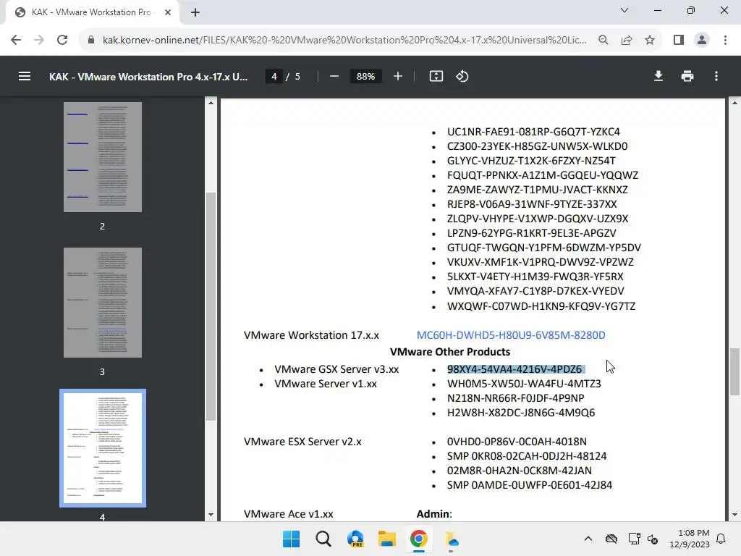This screenshot has width=741, height=556.
Task: Zoom in with the plus button
Action: [x=398, y=76]
